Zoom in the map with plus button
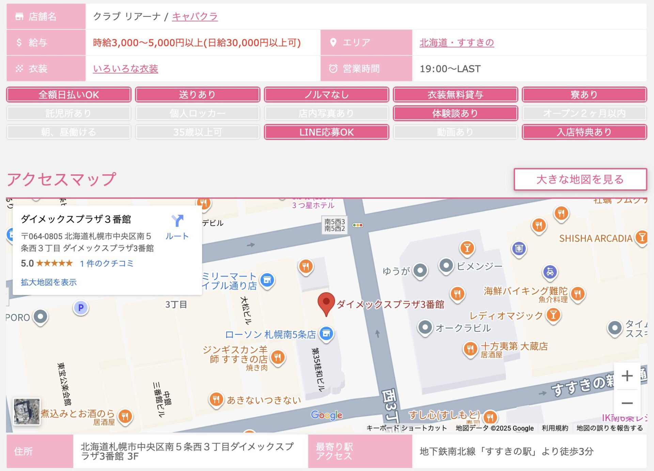This screenshot has width=654, height=471. coord(627,376)
